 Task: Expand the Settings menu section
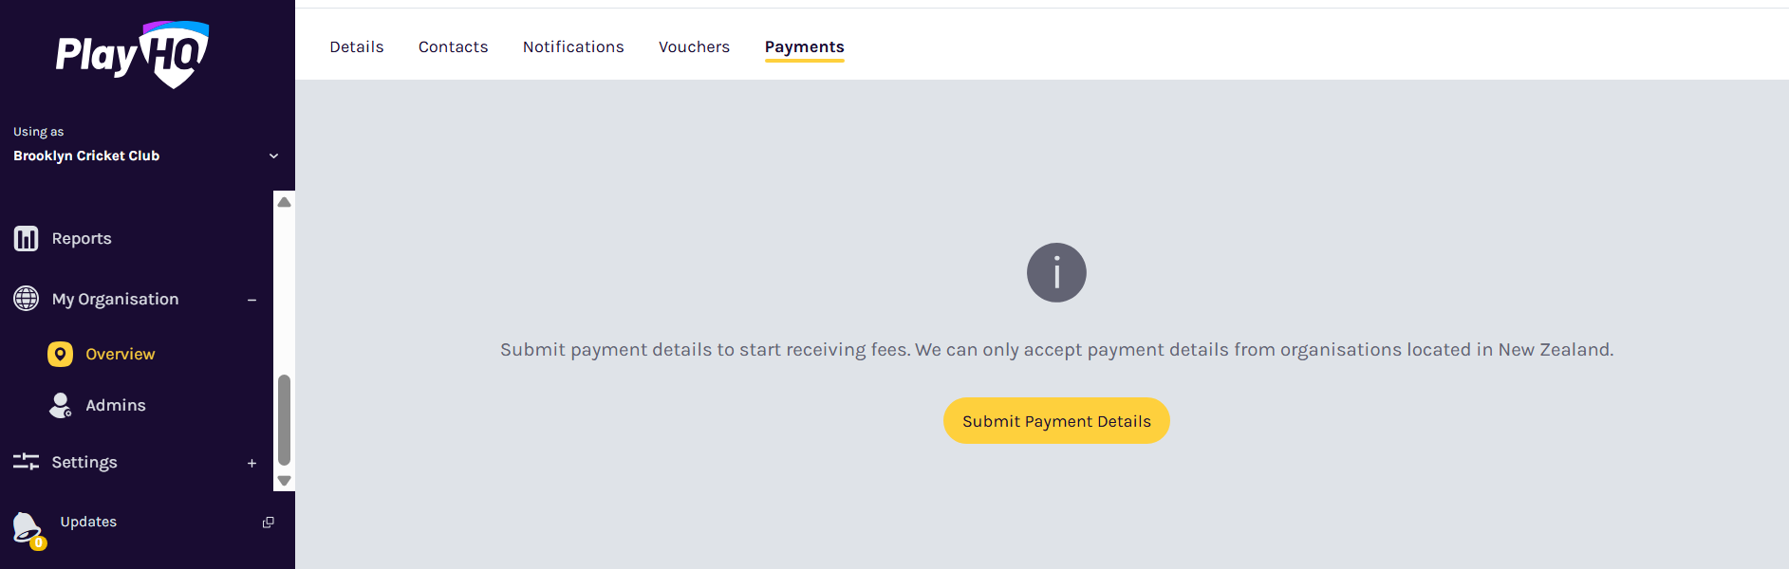click(252, 463)
